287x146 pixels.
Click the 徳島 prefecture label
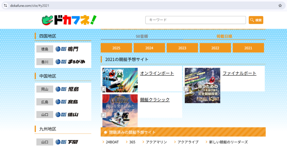click(45, 49)
